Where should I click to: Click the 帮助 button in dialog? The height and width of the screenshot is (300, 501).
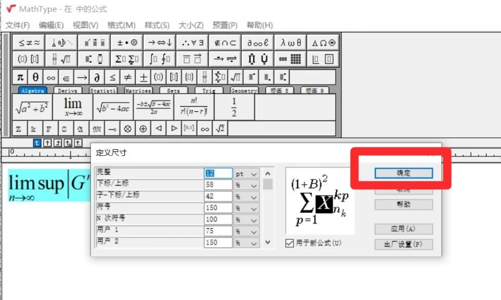pos(404,204)
